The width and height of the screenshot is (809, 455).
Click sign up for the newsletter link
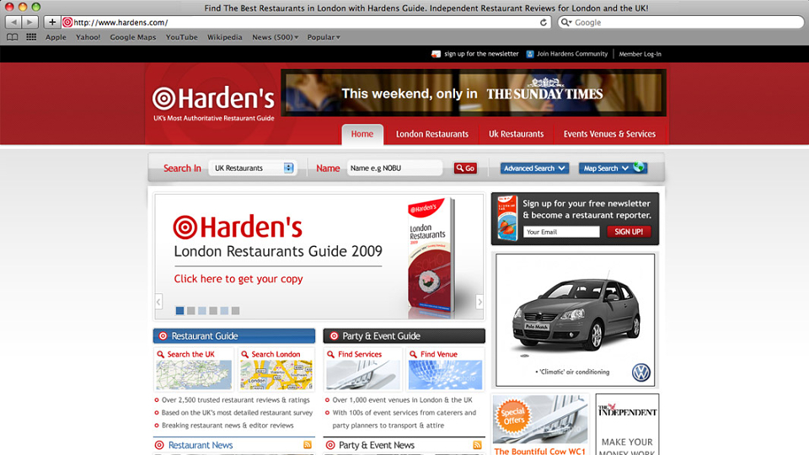tap(481, 54)
